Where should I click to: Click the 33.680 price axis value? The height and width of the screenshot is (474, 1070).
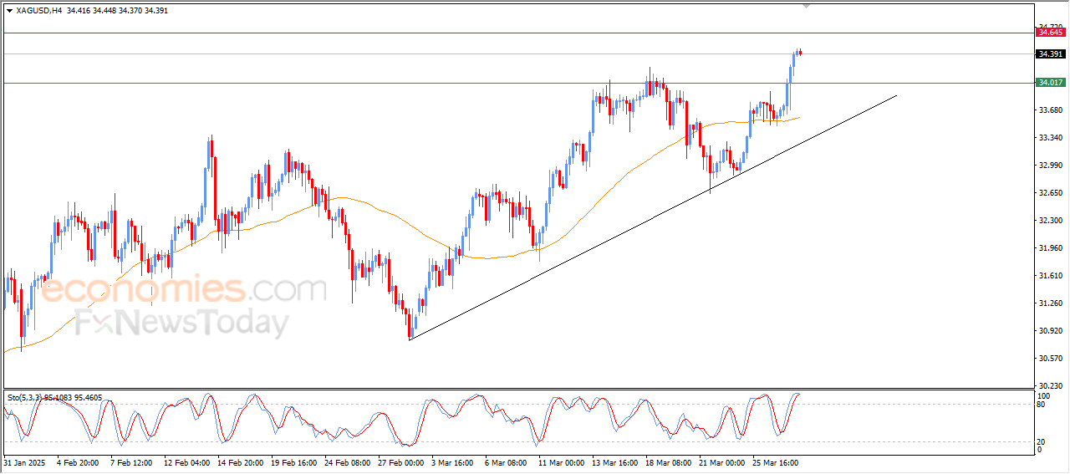(1050, 110)
